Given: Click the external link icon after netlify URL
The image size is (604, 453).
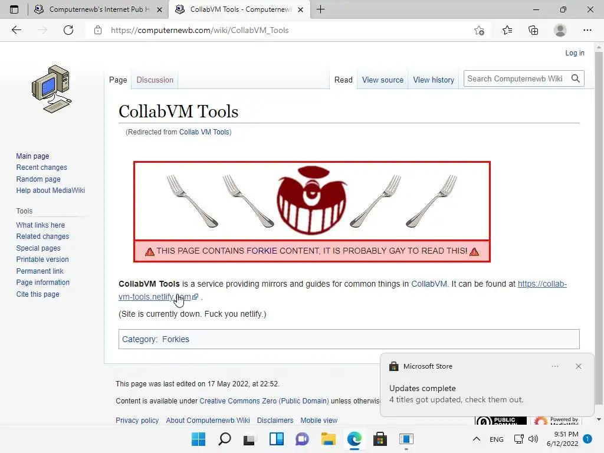Looking at the screenshot, I should click(x=195, y=297).
